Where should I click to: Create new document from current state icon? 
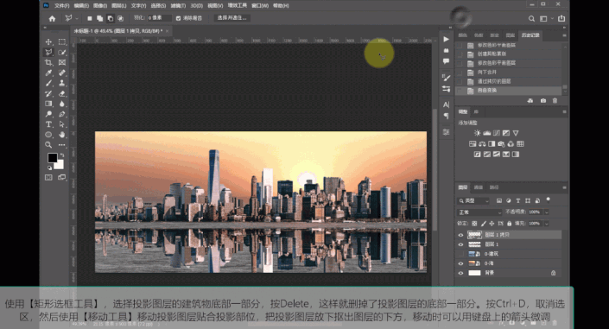(530, 101)
